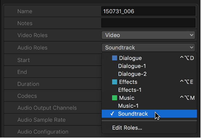Open the Video Roles dropdown

[148, 35]
